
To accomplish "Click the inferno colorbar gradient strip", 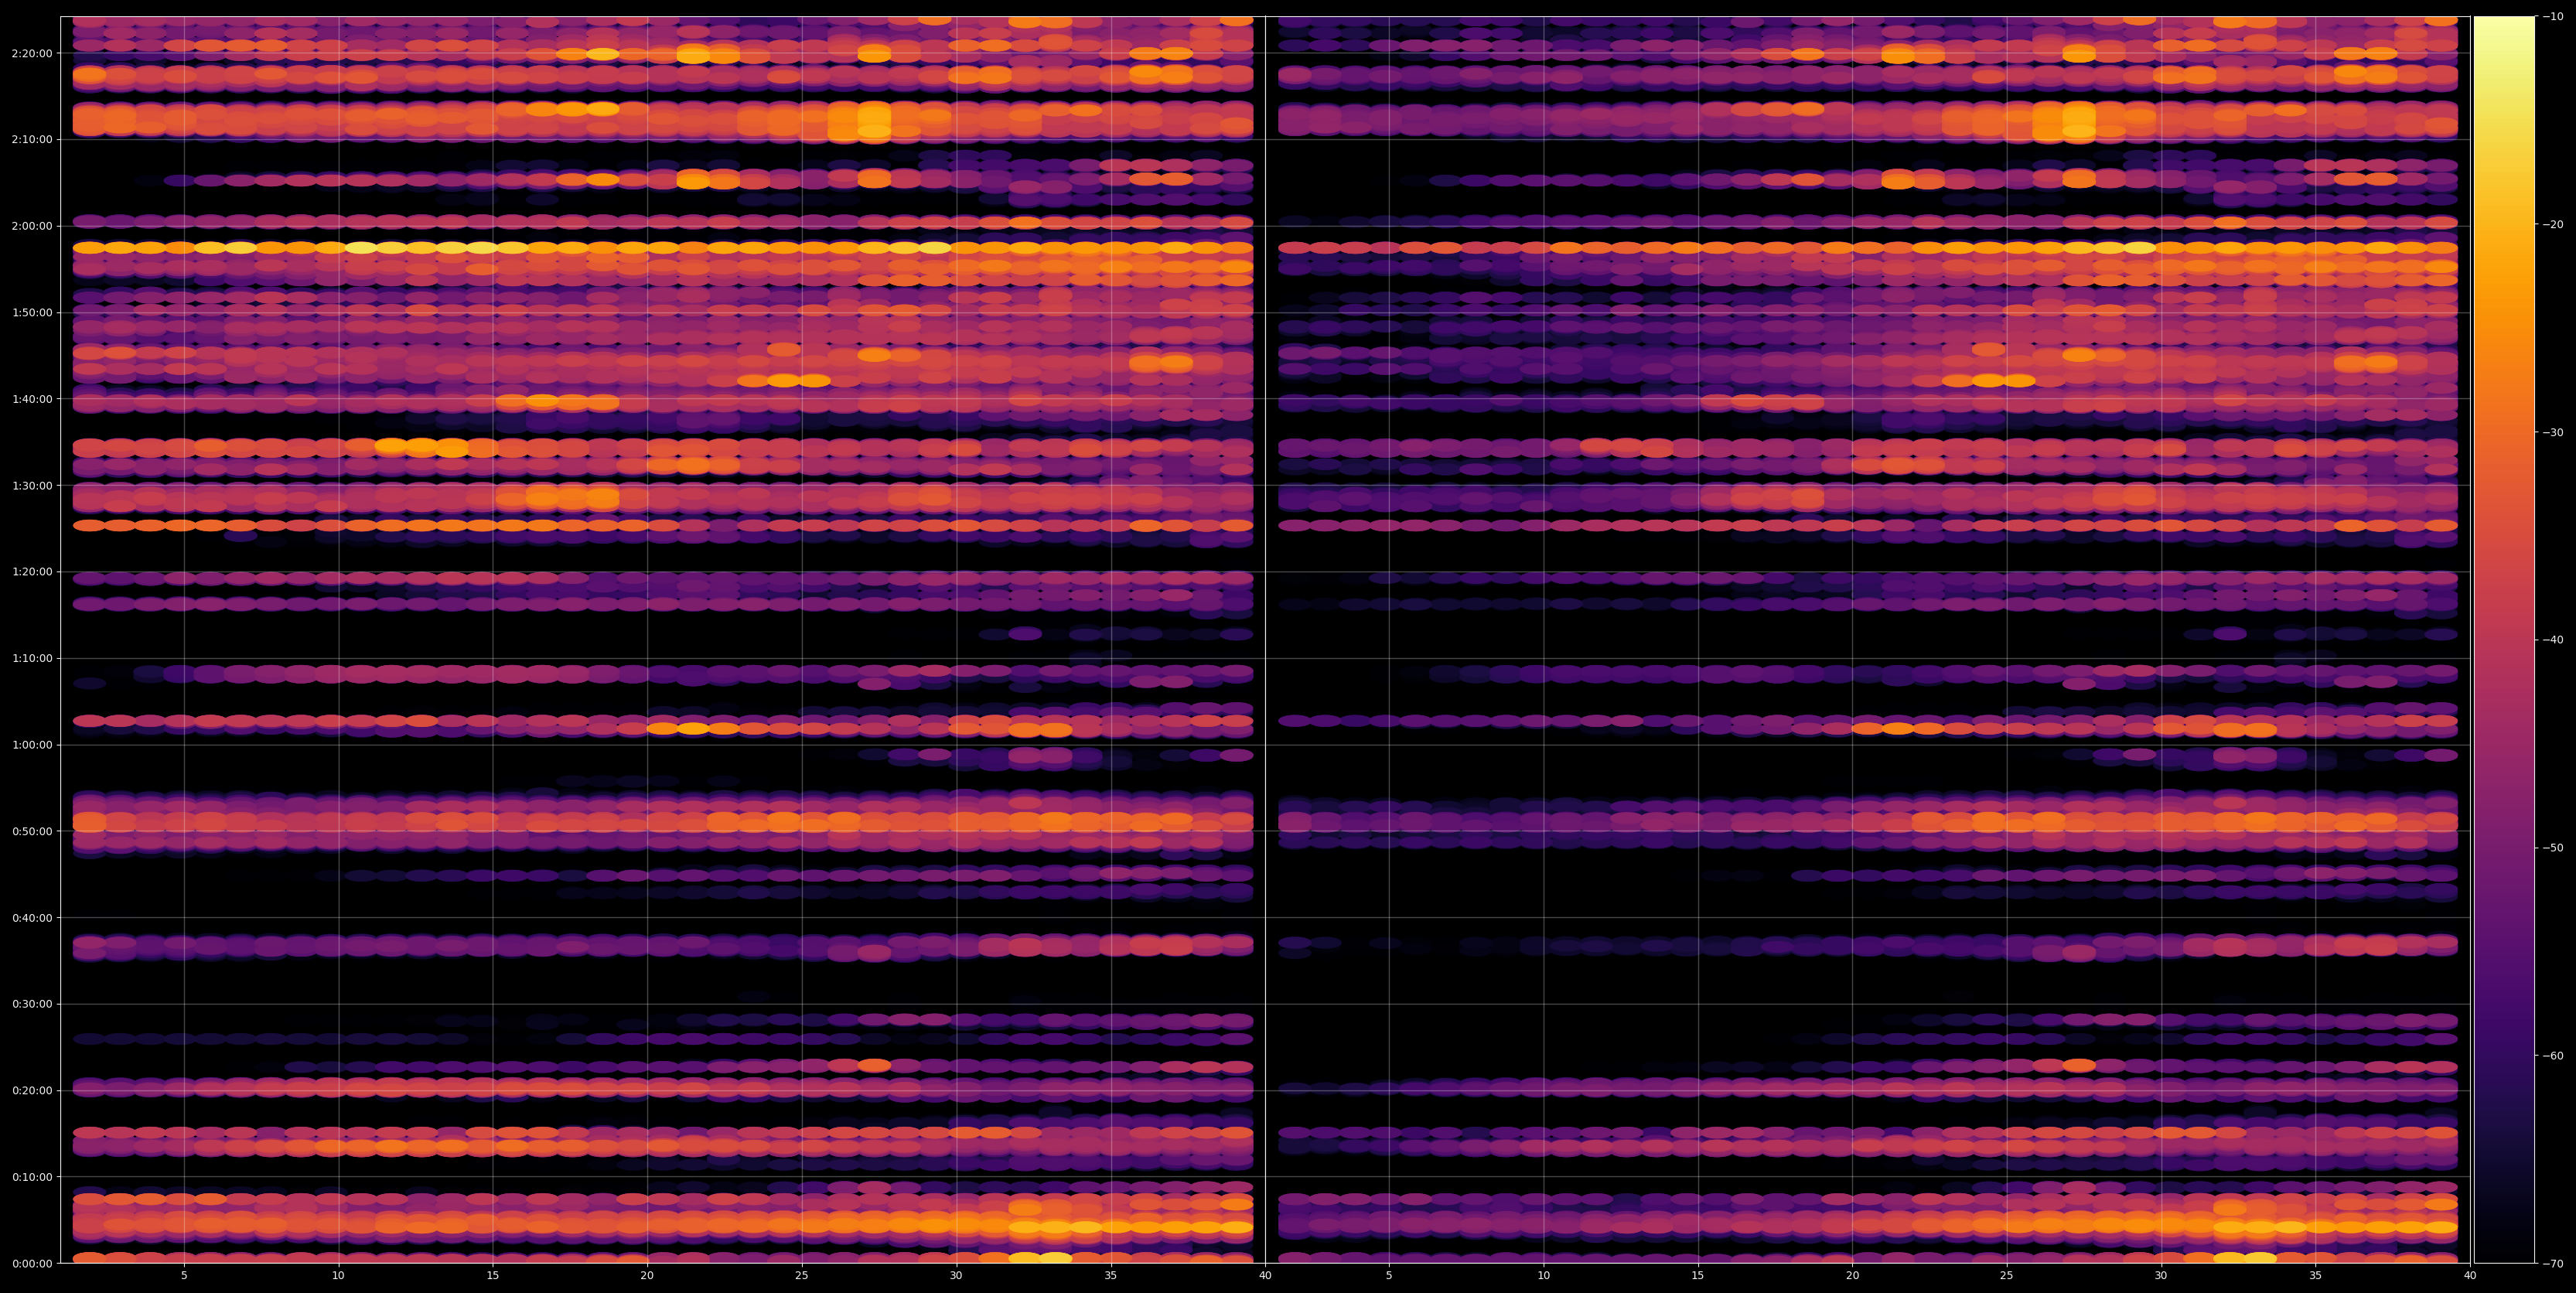I will tap(2504, 640).
